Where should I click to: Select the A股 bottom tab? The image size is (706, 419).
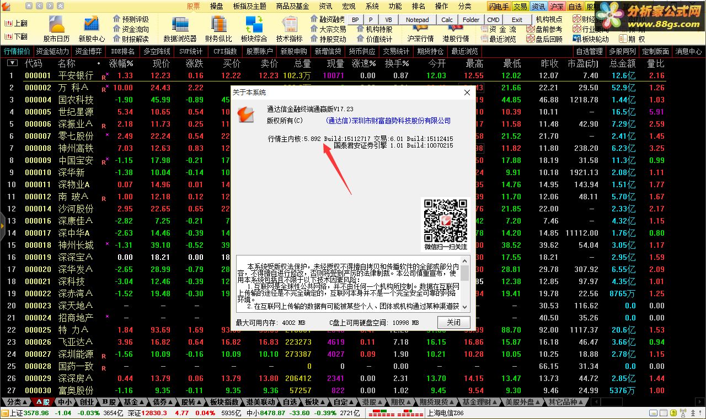[43, 402]
